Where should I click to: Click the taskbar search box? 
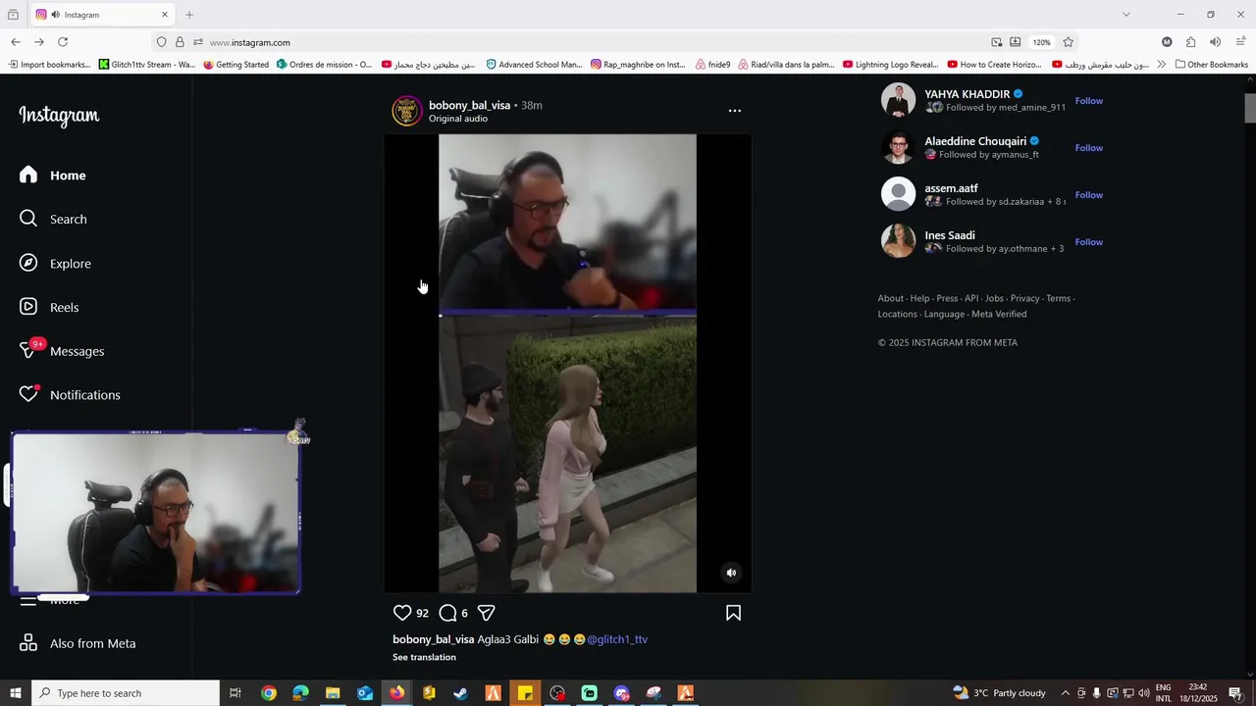pos(126,693)
